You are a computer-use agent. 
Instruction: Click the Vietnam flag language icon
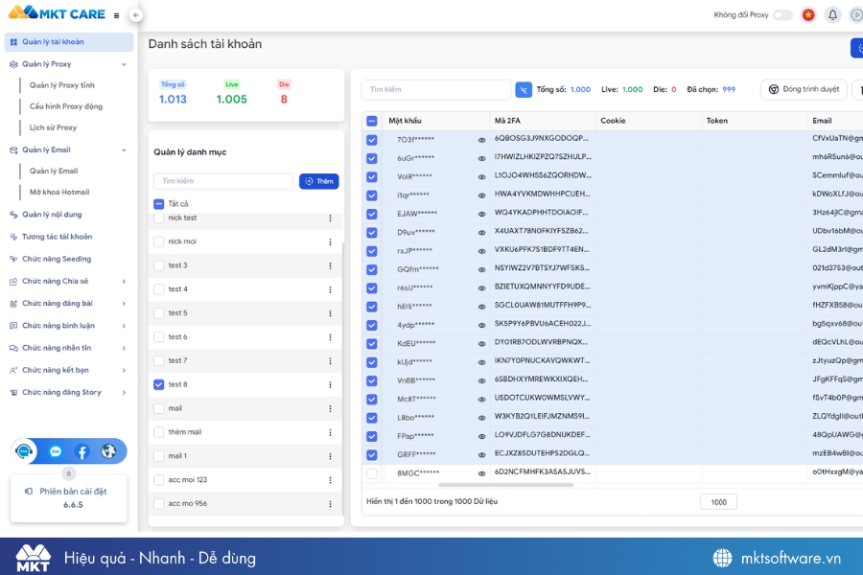(x=808, y=14)
